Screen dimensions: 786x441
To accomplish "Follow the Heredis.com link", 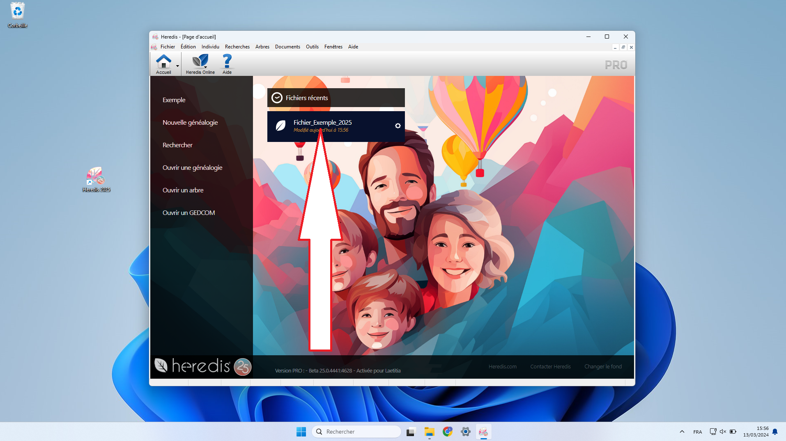I will [502, 367].
